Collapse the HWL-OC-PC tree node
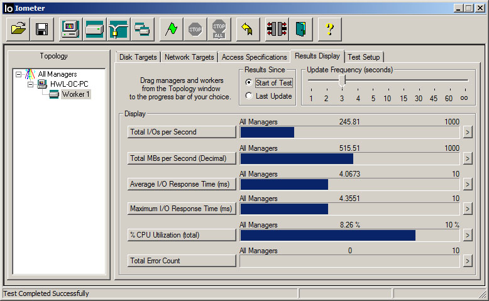 tap(30, 84)
